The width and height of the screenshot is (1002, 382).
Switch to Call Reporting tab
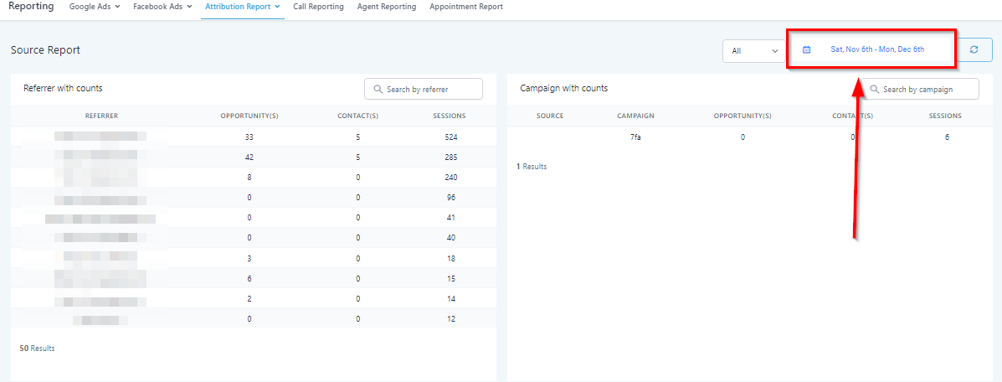(318, 7)
